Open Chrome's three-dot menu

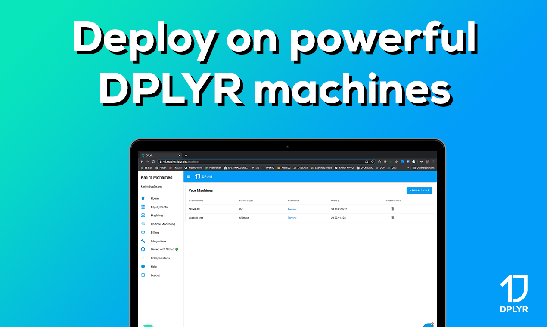coord(433,161)
